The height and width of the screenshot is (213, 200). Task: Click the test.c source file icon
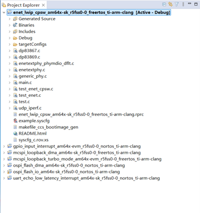coord(16,102)
